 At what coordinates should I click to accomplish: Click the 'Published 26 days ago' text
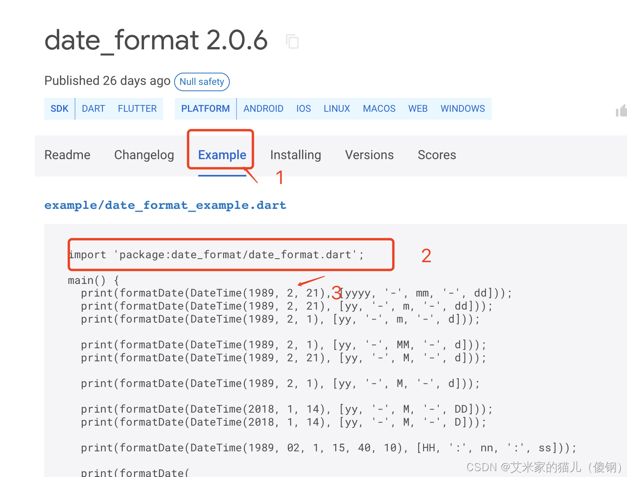pos(107,81)
